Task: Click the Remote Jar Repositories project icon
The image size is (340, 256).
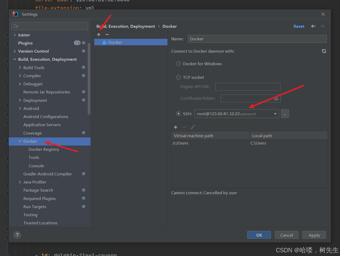Action: pyautogui.click(x=84, y=92)
